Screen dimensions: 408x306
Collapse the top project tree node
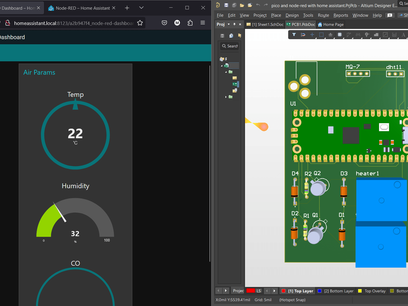pos(222,66)
